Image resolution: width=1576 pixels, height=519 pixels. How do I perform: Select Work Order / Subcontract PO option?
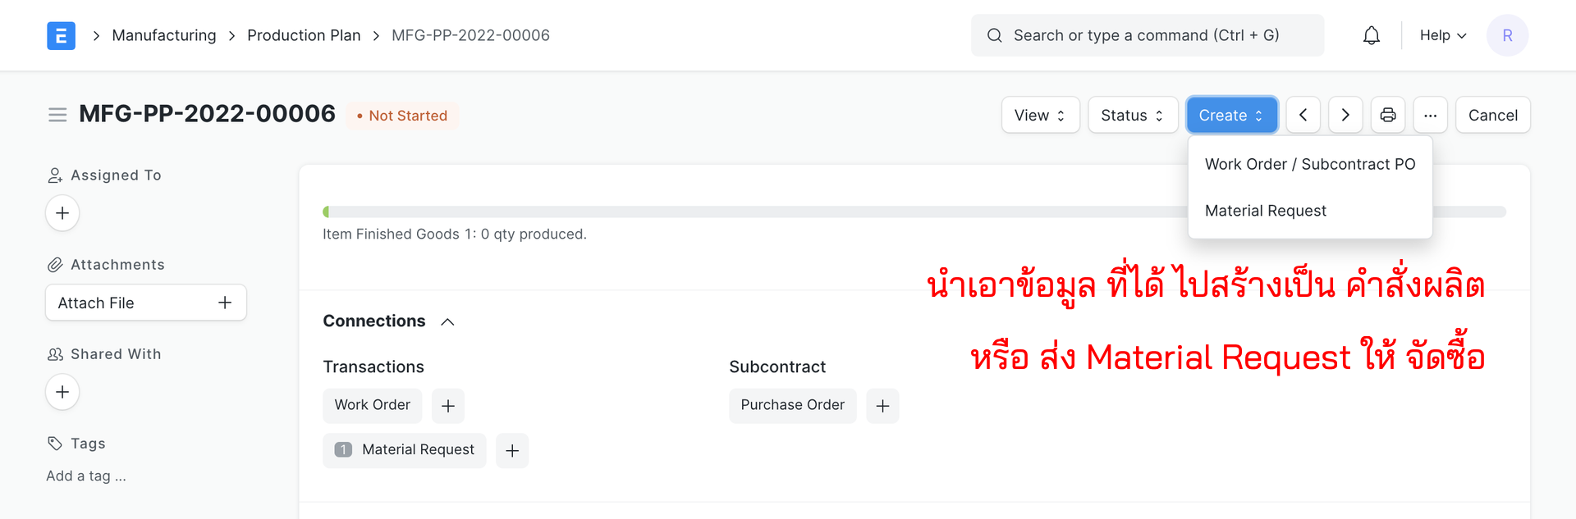coord(1310,164)
